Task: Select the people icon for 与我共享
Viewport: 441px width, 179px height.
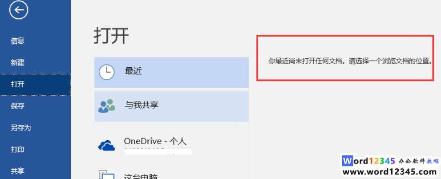Action: tap(107, 106)
